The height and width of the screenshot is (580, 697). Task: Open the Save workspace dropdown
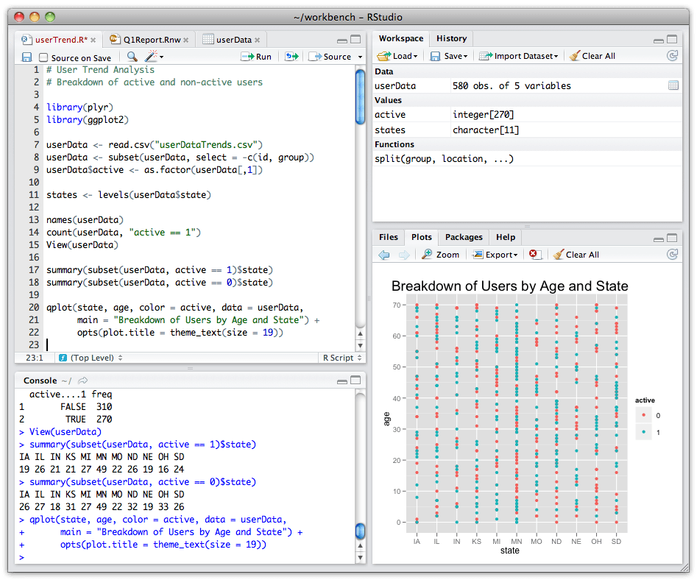point(450,55)
